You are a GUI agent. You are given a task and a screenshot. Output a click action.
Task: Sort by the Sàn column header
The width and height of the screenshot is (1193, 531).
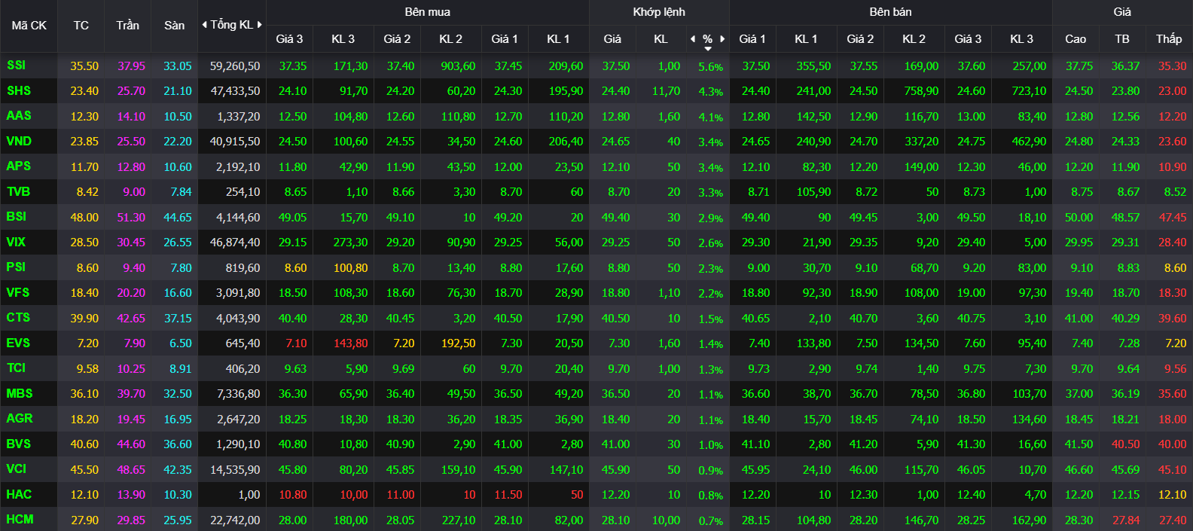click(x=175, y=26)
